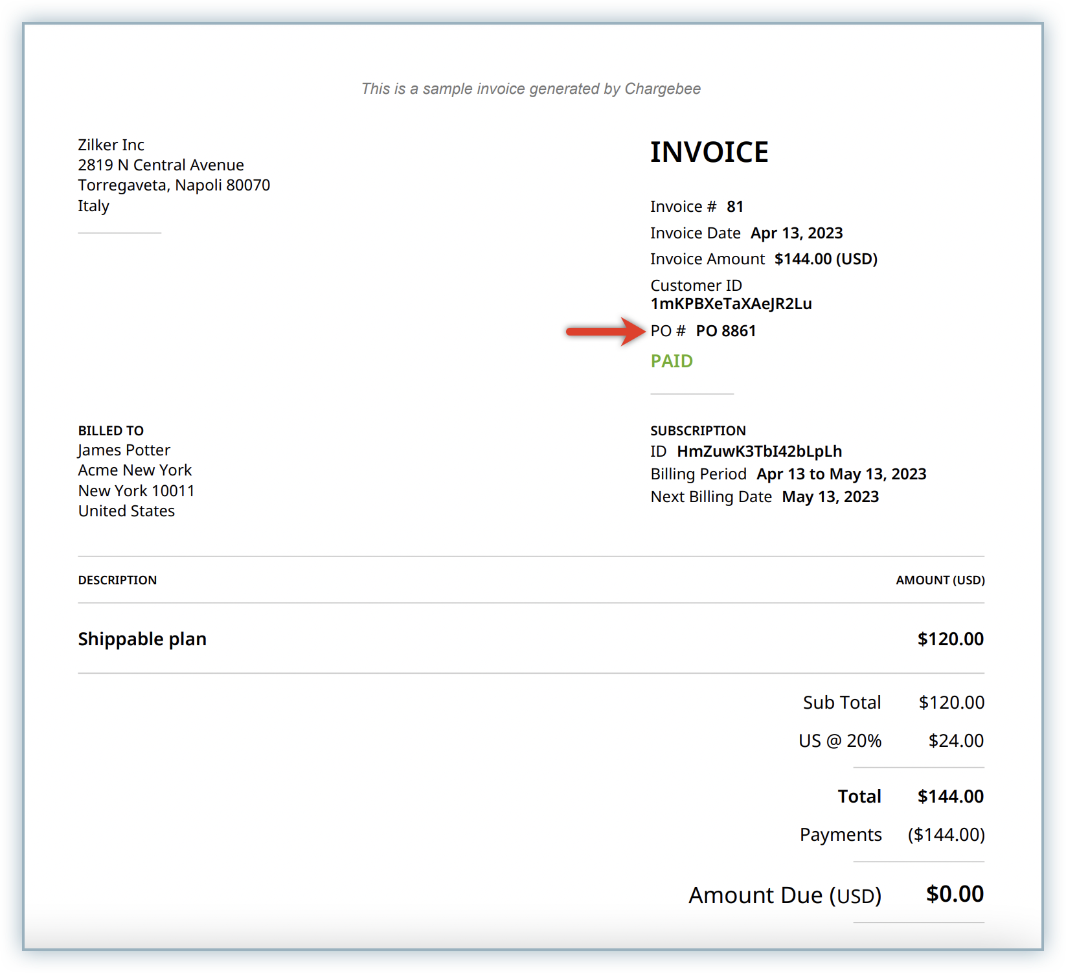Click the US @ 20% tax line
The height and width of the screenshot is (973, 1066).
pos(840,740)
